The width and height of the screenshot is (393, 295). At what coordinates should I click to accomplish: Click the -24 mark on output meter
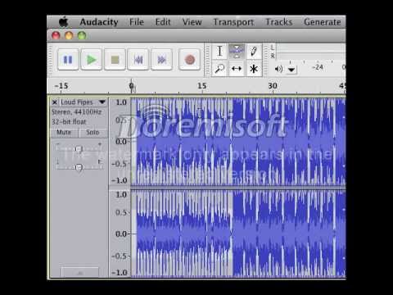(318, 67)
